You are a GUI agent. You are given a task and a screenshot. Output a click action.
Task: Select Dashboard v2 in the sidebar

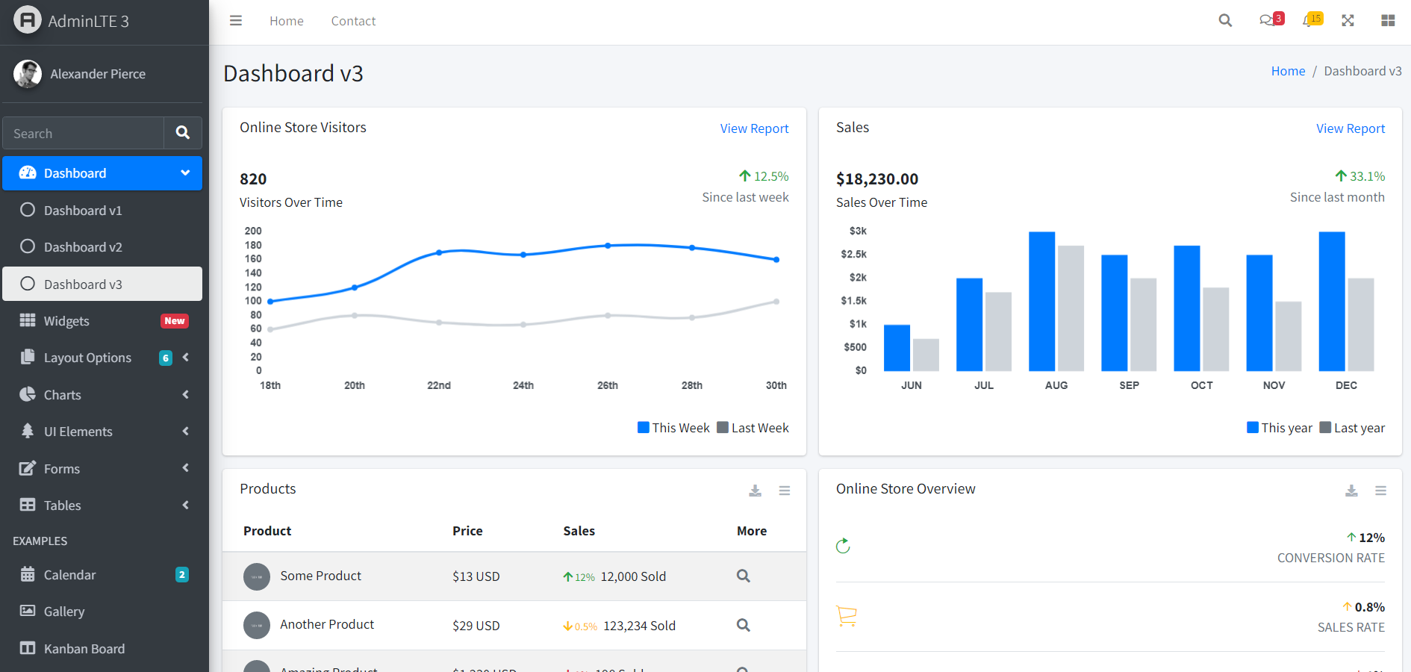(102, 246)
